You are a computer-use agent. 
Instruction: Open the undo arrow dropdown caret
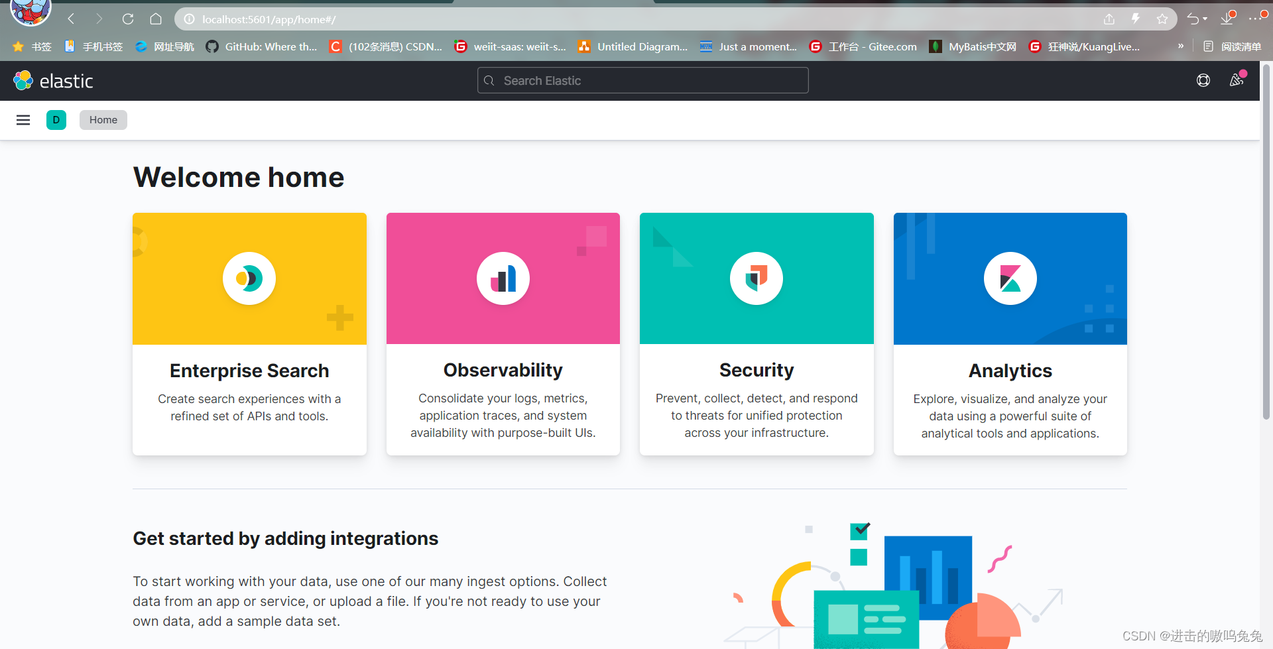[1205, 19]
